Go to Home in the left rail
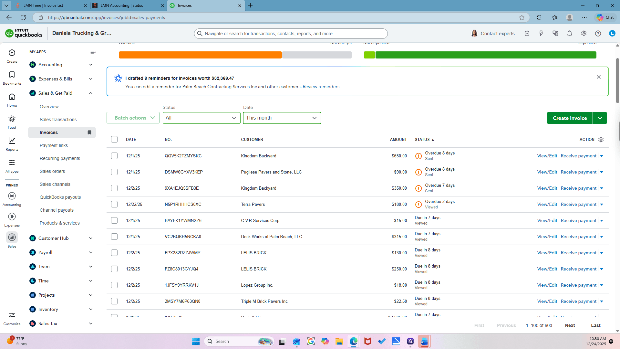This screenshot has height=349, width=620. pos(12,100)
